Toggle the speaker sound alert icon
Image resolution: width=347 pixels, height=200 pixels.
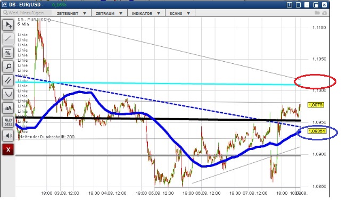tap(8, 136)
